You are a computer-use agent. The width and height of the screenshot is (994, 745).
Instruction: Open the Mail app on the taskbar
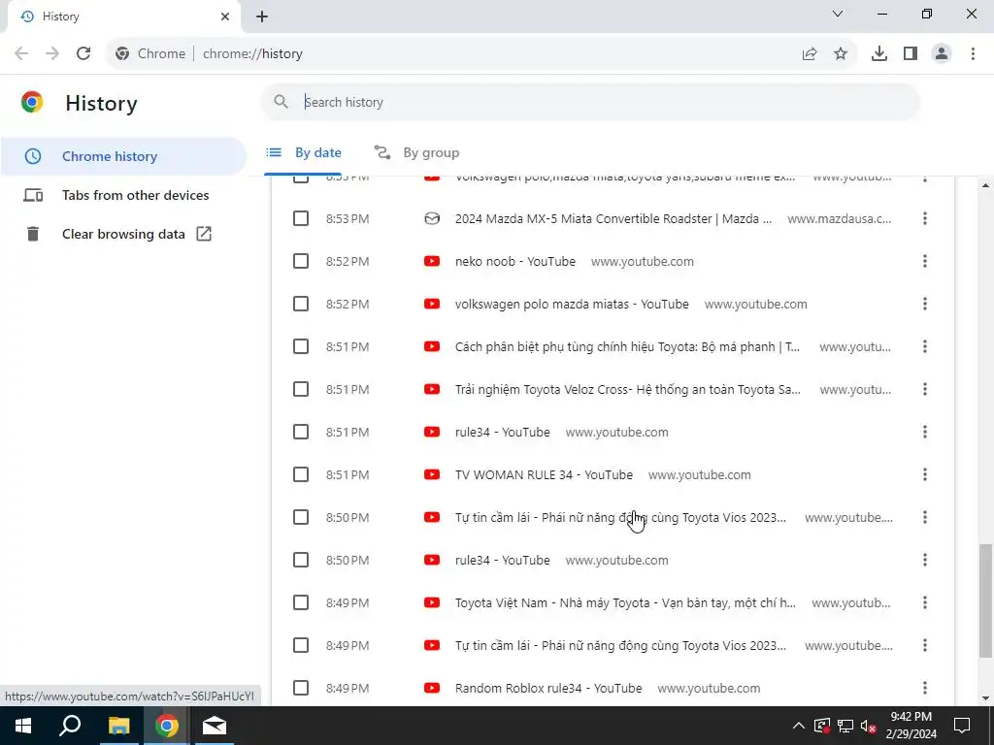pos(215,726)
